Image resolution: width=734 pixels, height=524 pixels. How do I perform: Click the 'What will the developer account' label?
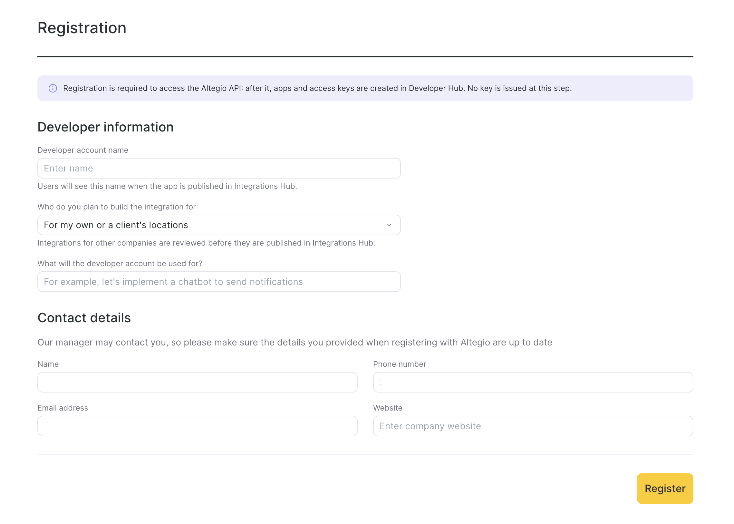pos(120,264)
